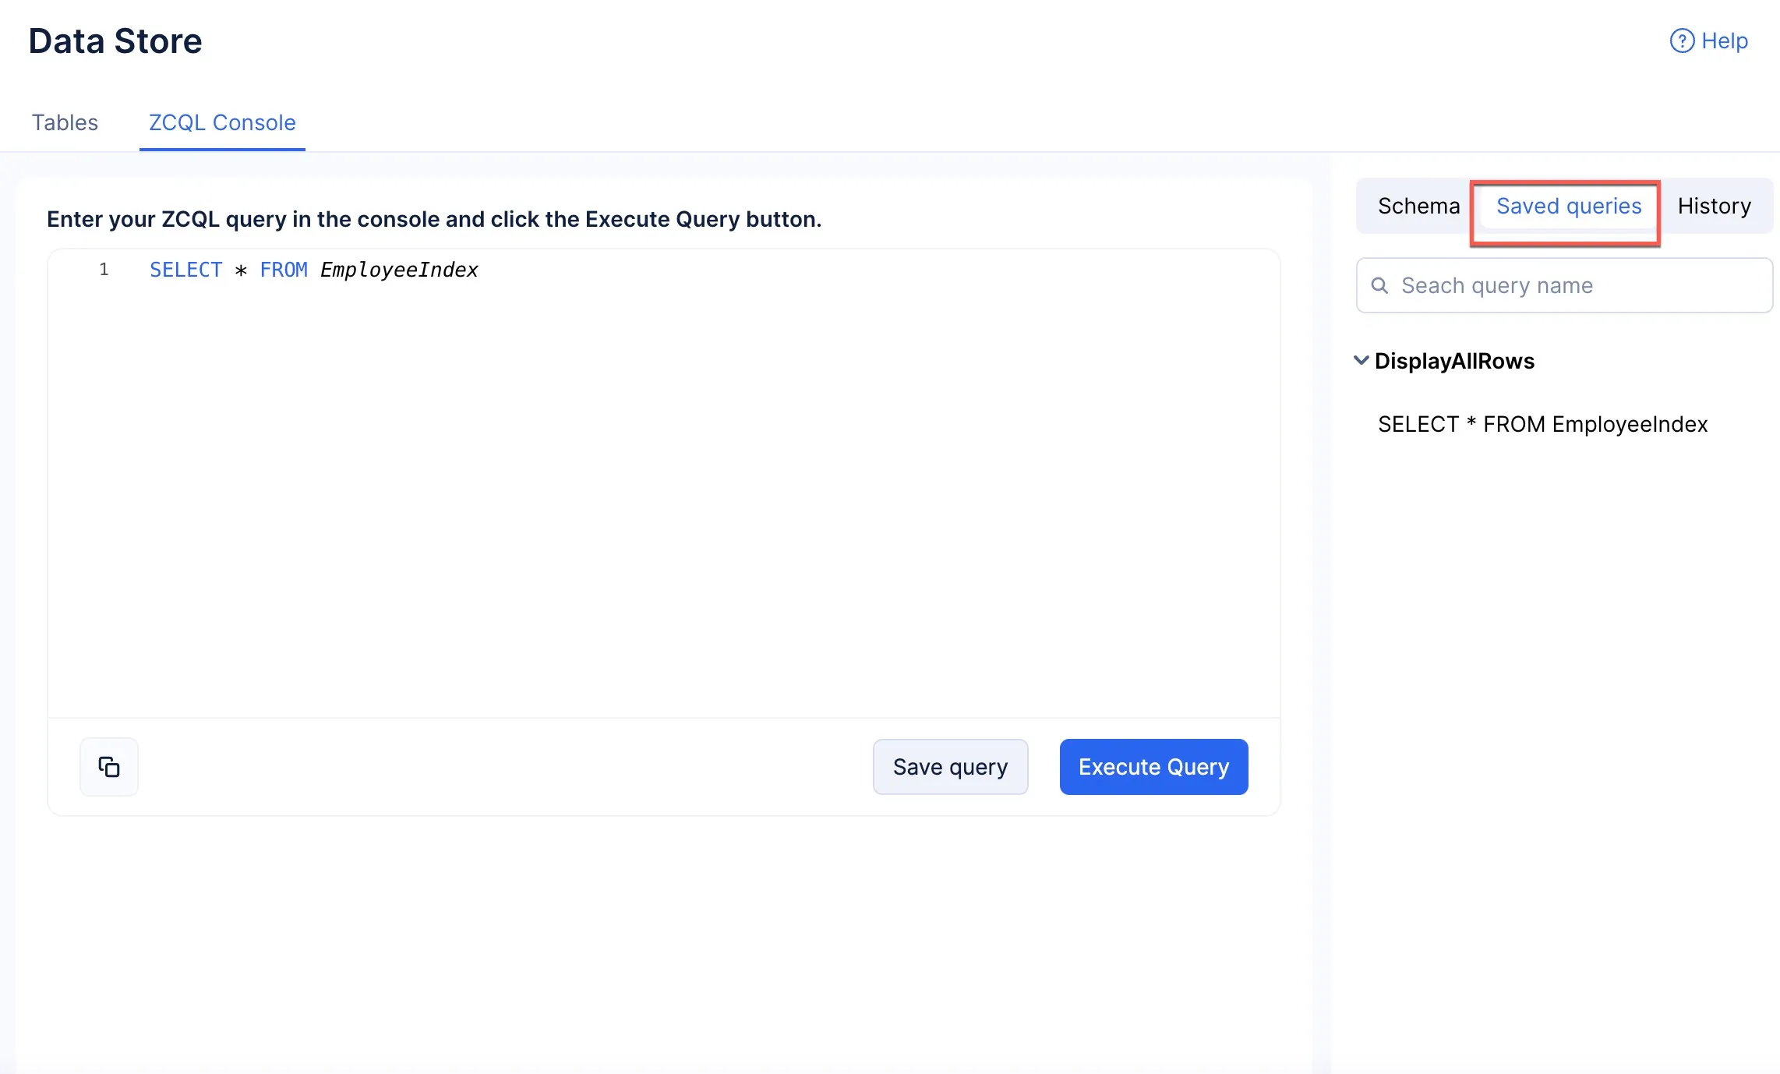Click the SELECT keyword in the query editor
1780x1074 pixels.
pyautogui.click(x=185, y=270)
